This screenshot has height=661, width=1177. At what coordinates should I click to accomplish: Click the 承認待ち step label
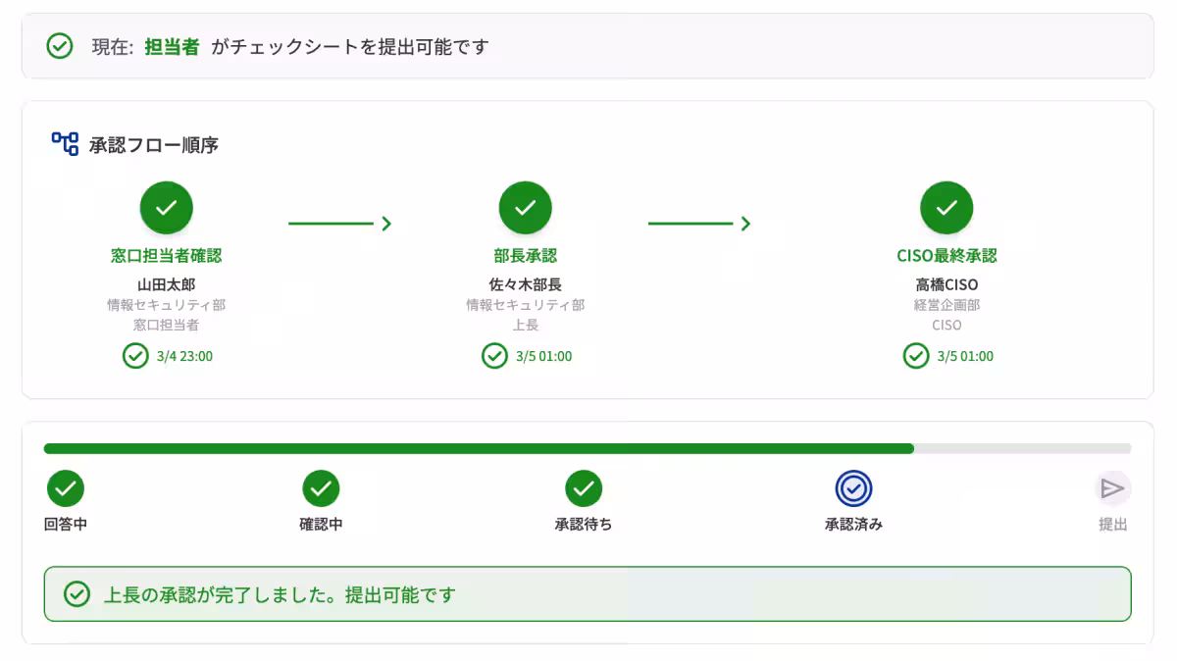click(584, 525)
